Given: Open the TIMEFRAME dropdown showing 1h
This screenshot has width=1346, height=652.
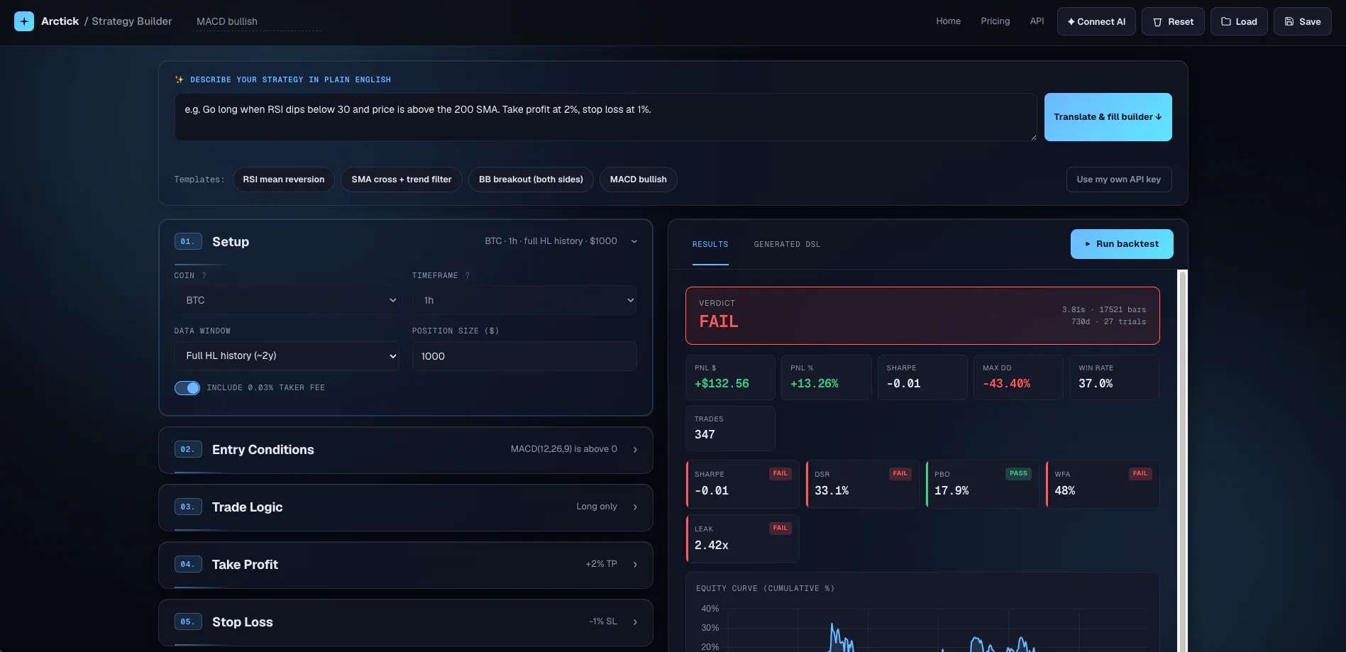Looking at the screenshot, I should point(524,300).
